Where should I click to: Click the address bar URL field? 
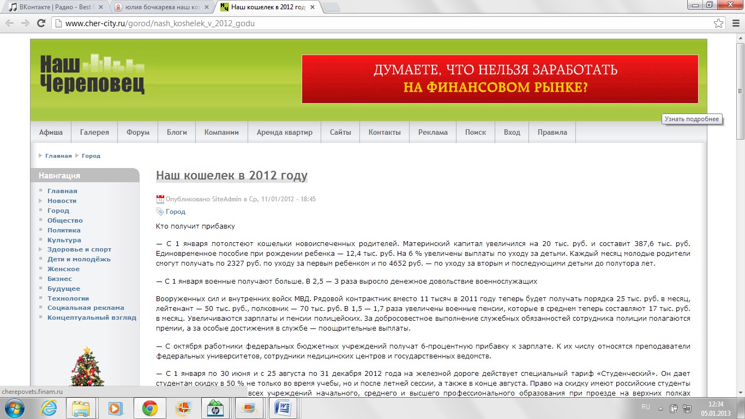(382, 23)
